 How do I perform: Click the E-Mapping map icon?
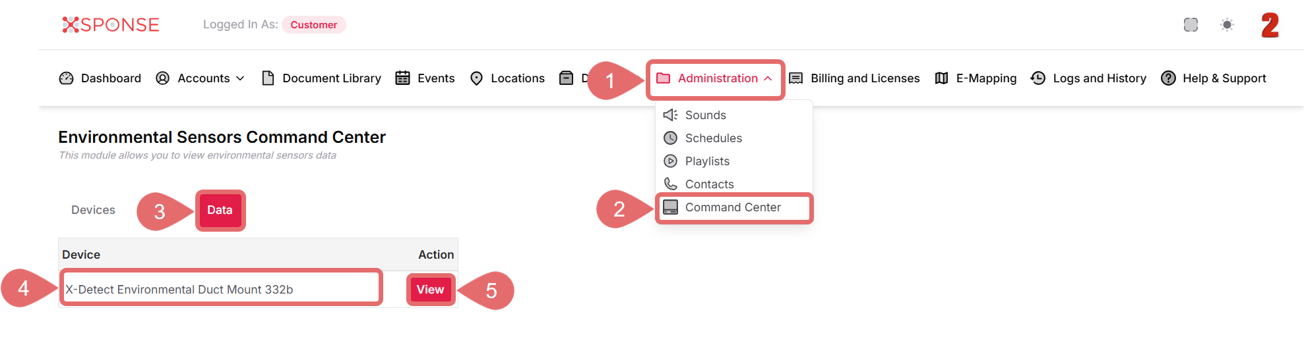coord(941,78)
